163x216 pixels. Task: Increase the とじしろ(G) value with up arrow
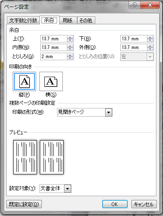pyautogui.click(x=70, y=55)
